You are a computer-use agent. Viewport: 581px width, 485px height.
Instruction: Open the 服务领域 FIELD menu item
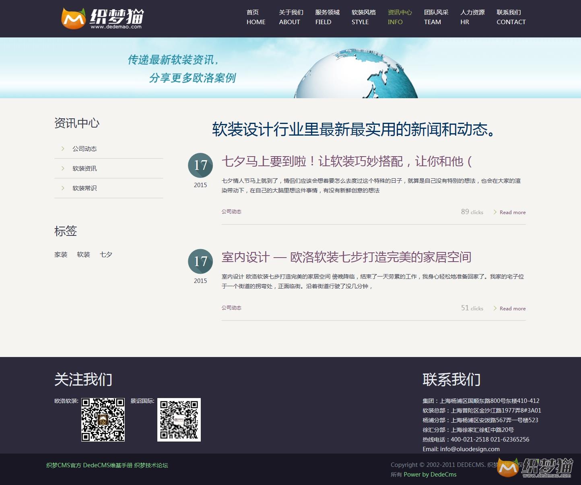(327, 17)
